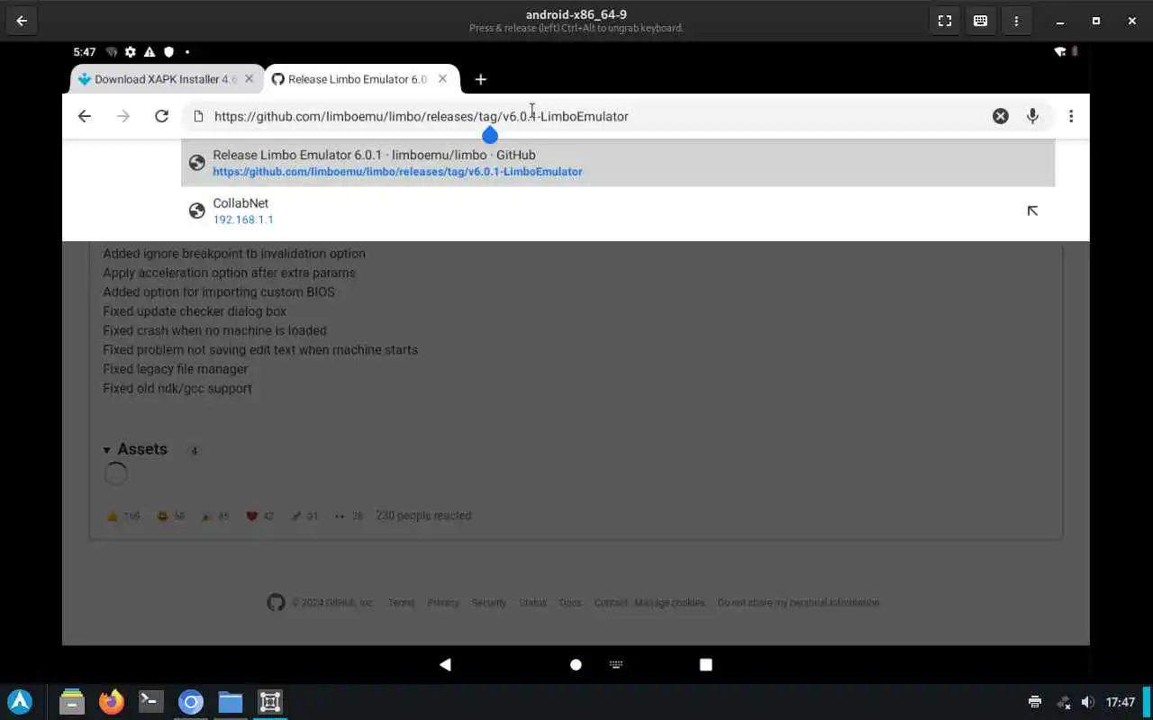Click the printer icon in system tray
The image size is (1153, 720).
pos(1035,702)
